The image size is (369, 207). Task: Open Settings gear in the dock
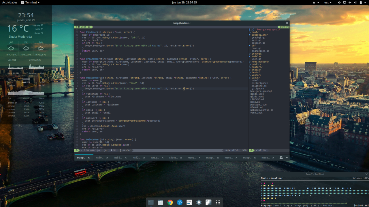click(x=199, y=202)
